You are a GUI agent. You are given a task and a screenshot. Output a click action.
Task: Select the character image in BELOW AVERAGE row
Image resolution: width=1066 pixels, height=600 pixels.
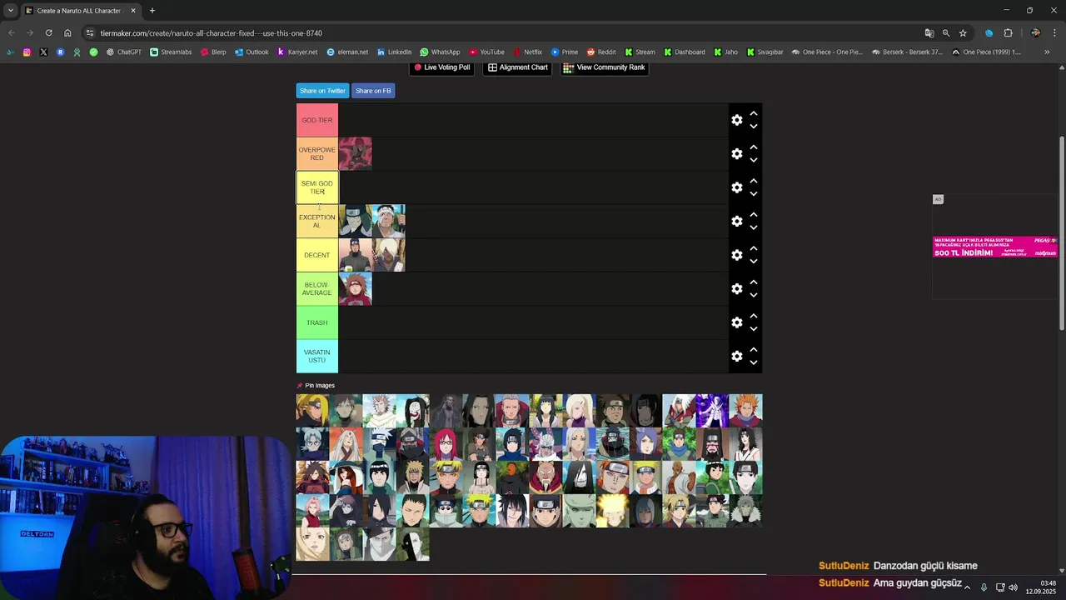[356, 288]
